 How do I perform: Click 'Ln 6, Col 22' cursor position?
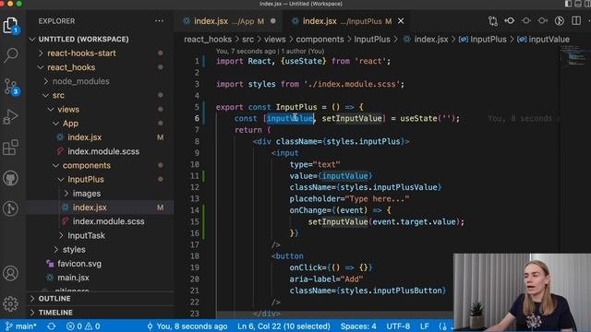[283, 326]
